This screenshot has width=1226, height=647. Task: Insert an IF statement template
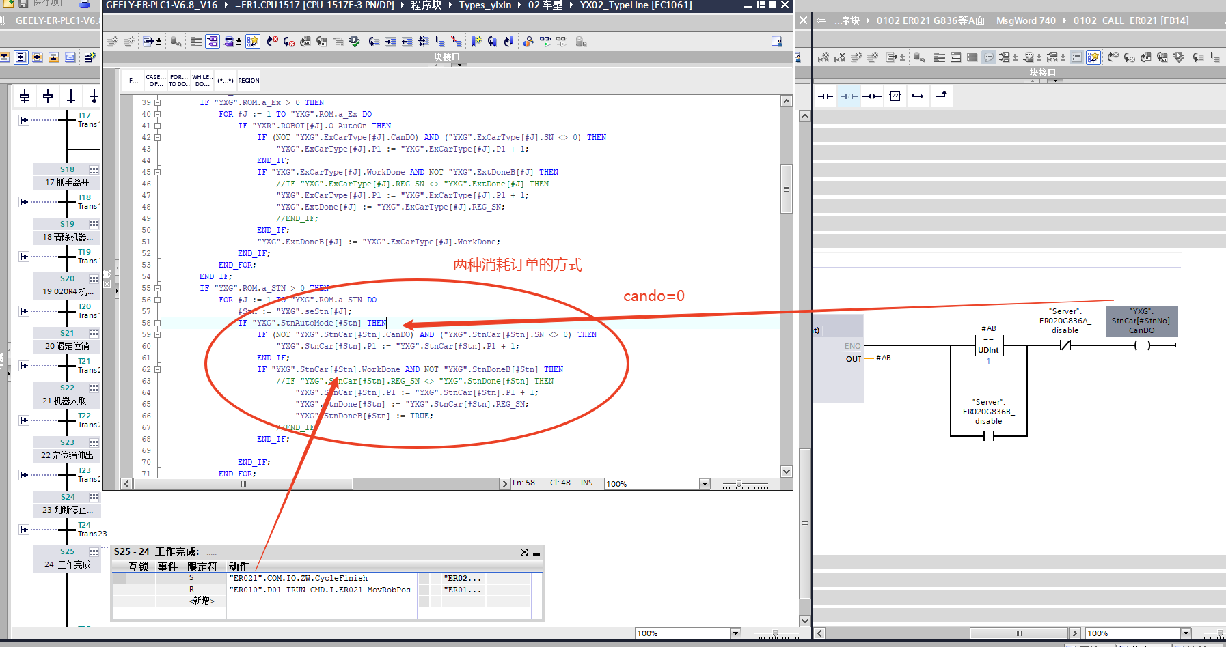click(x=133, y=81)
